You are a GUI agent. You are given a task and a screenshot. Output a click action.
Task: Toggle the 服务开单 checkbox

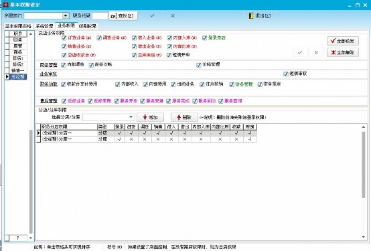click(x=116, y=101)
